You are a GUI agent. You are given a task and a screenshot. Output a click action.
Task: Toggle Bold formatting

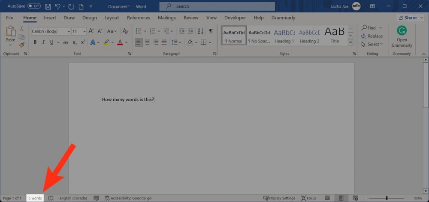35,42
